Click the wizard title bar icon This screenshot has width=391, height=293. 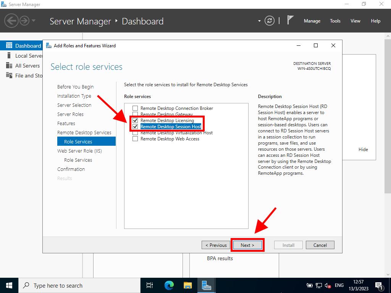coord(49,46)
